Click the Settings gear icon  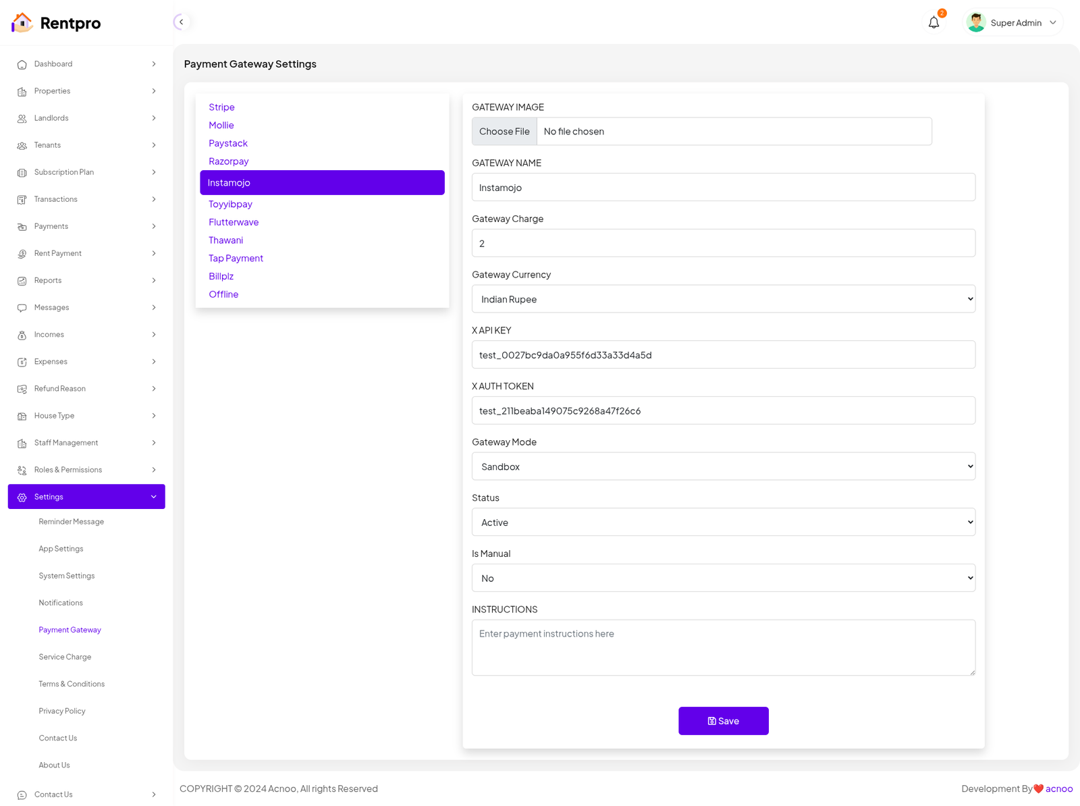pyautogui.click(x=22, y=498)
